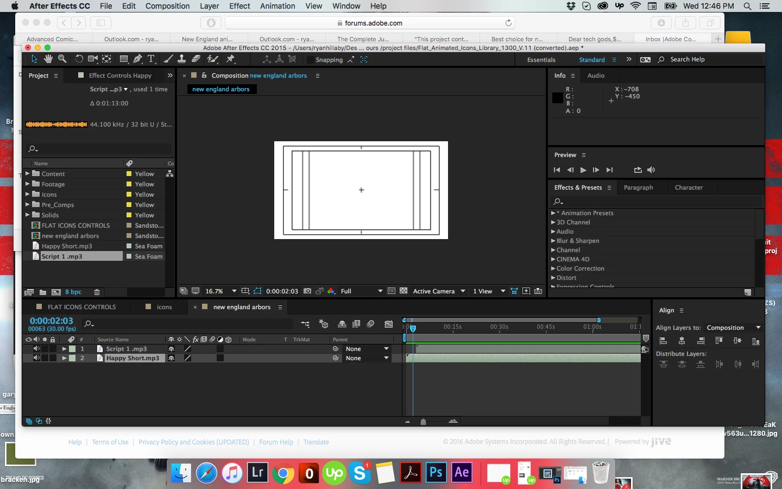
Task: Mute audio for Happy Short.mp3 layer
Action: [36, 358]
